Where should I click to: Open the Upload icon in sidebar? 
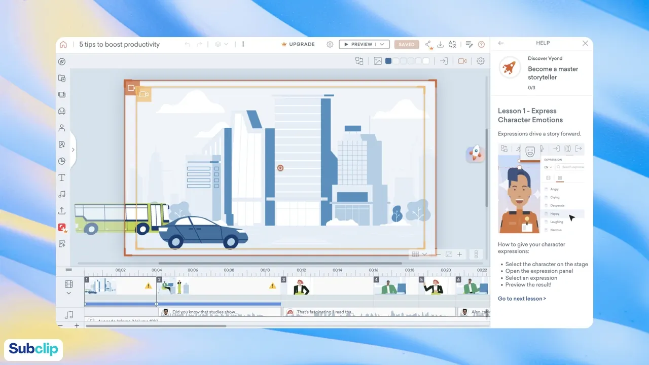[x=62, y=211]
